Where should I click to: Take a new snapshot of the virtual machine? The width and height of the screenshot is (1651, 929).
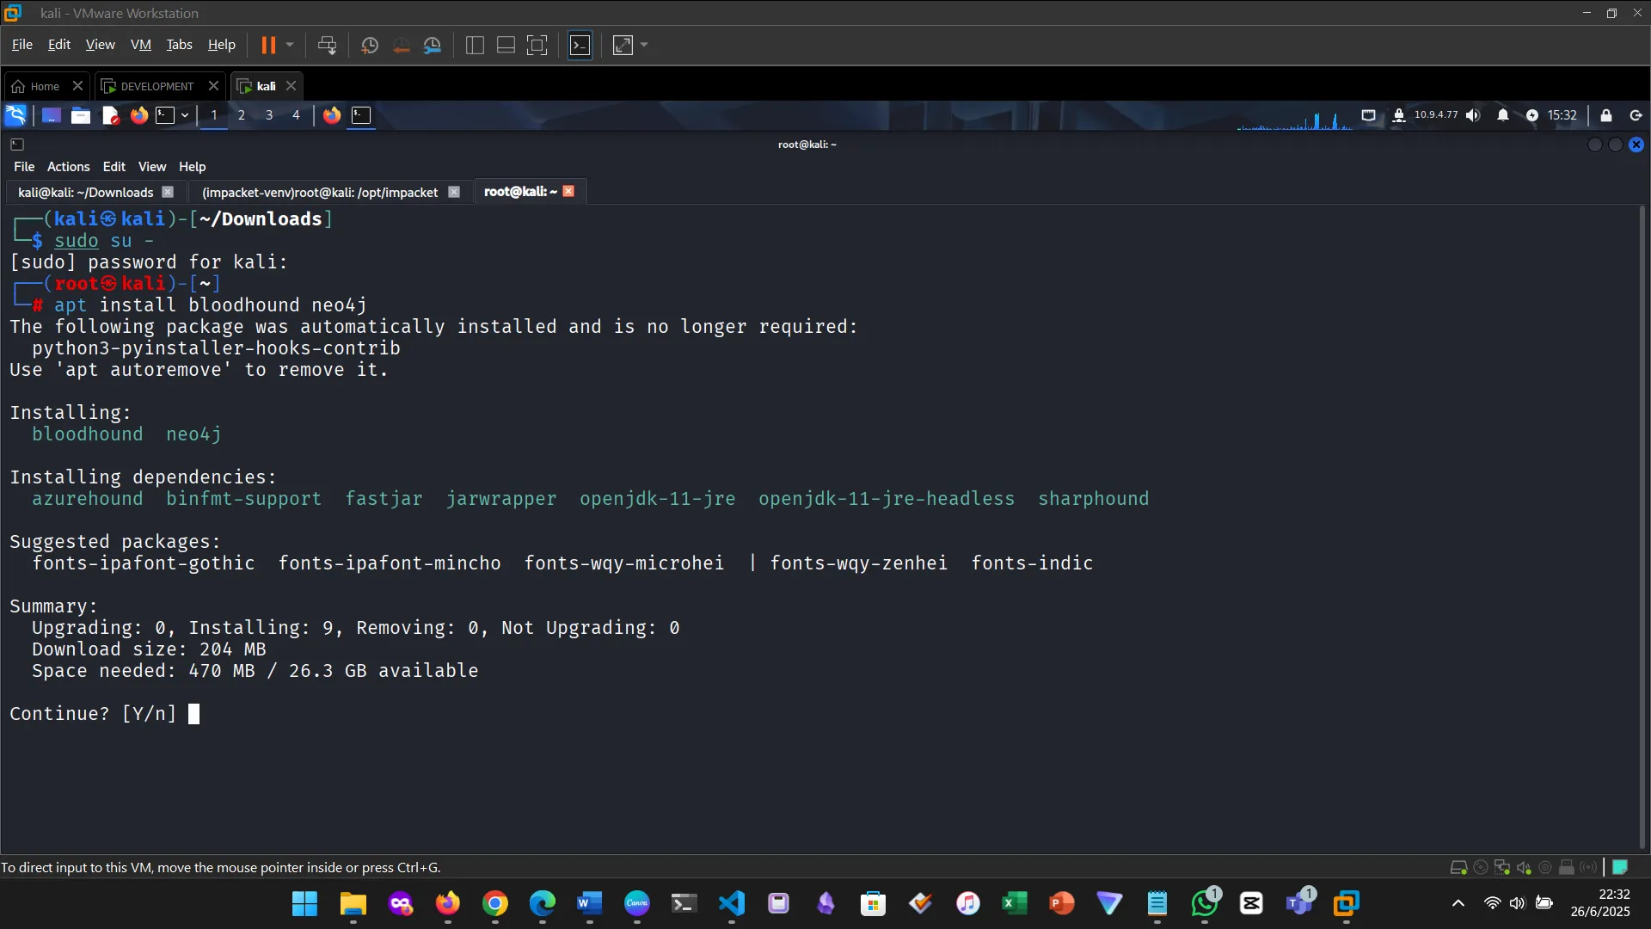coord(369,45)
